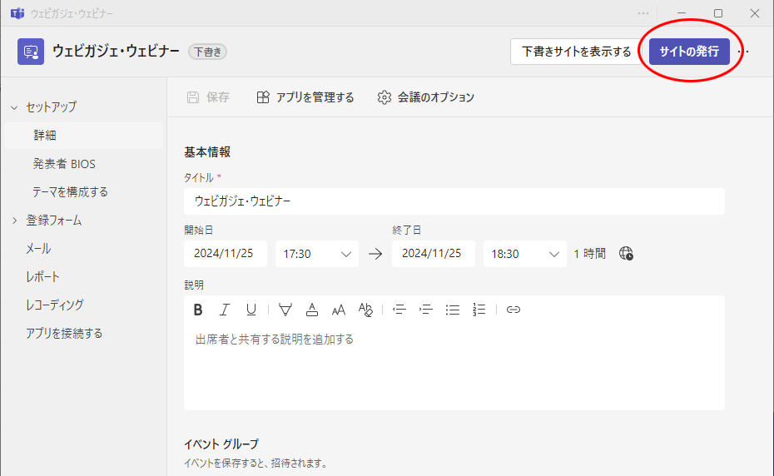
Task: Collapse the セットアップ section
Action: tap(14, 107)
